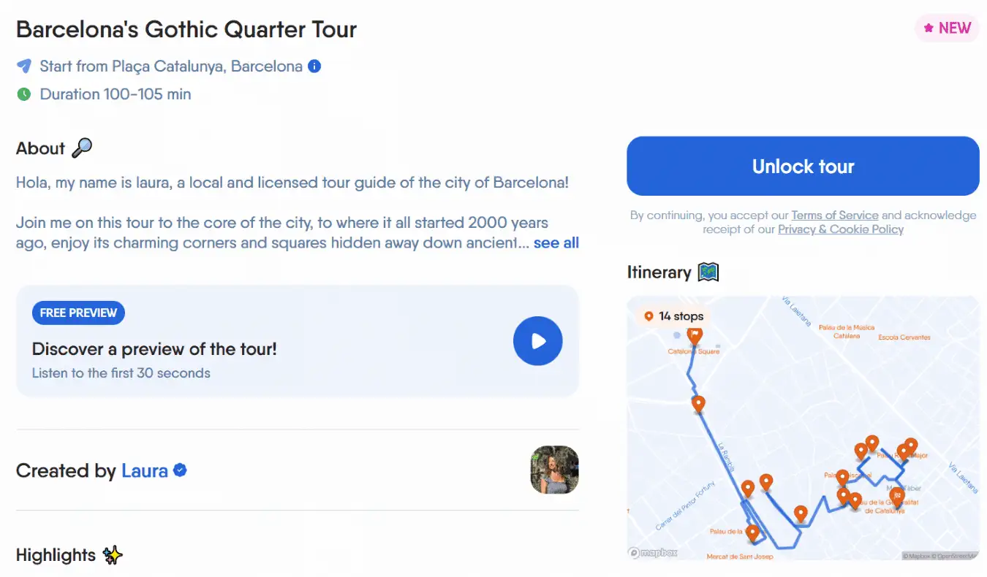Click the NEW badge
Screen dimensions: 987x577
tap(947, 28)
